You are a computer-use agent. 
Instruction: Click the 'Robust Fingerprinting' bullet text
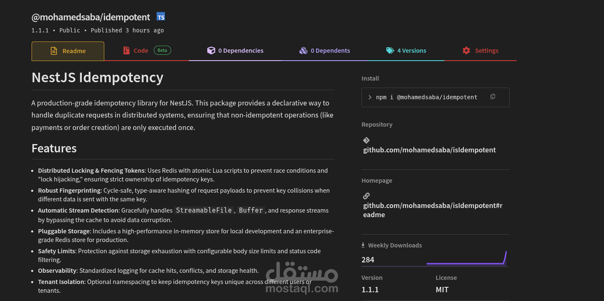click(x=184, y=195)
